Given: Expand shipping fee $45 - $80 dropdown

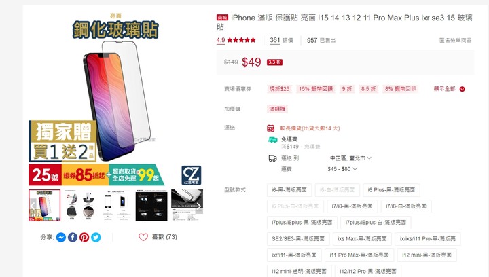Looking at the screenshot, I should (x=342, y=169).
